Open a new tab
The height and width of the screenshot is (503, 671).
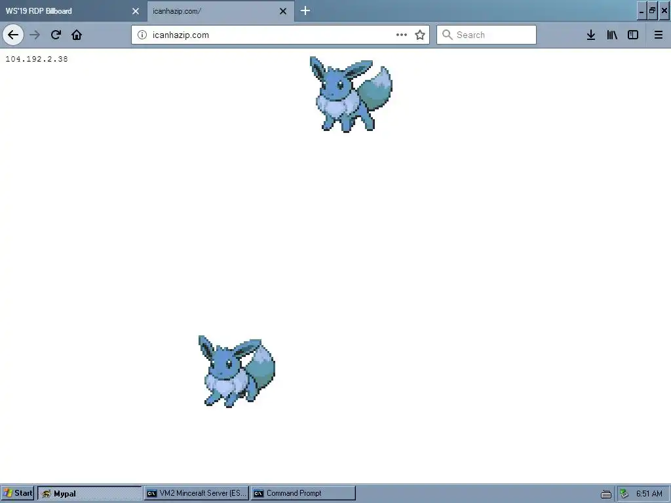coord(305,10)
